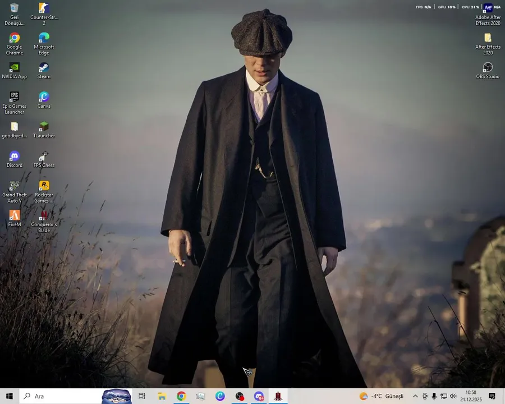The image size is (505, 404).
Task: Click the microphone tray icon
Action: tap(434, 396)
